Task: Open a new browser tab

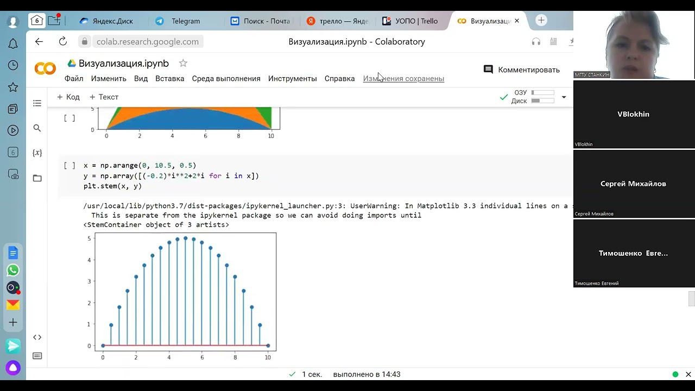Action: click(x=541, y=21)
